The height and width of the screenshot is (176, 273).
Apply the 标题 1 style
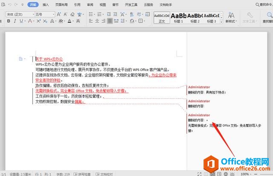[178, 18]
